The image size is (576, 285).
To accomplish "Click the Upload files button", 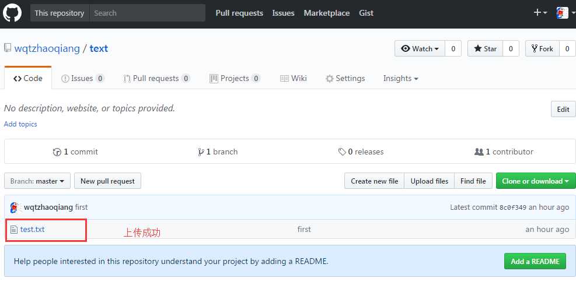I will 430,181.
